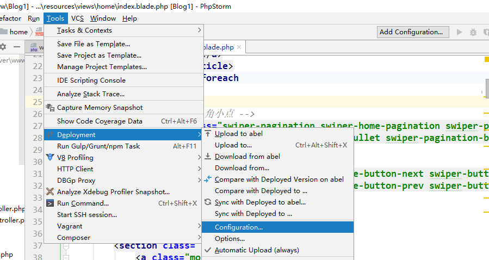Open Manage Project Templates

(x=124, y=67)
